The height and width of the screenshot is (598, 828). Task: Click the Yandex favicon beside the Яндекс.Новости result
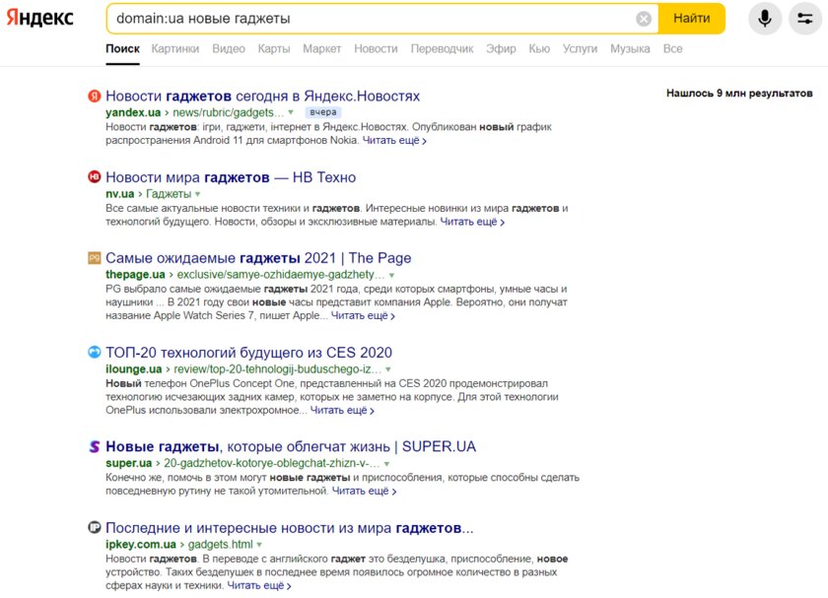[x=94, y=97]
